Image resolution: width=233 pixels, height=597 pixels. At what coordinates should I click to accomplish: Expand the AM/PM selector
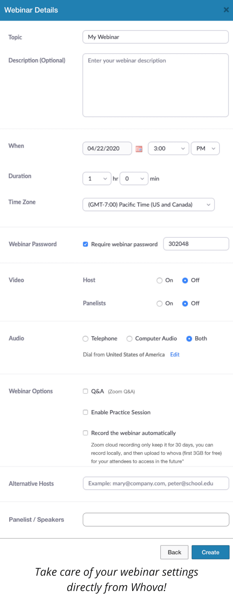point(205,148)
